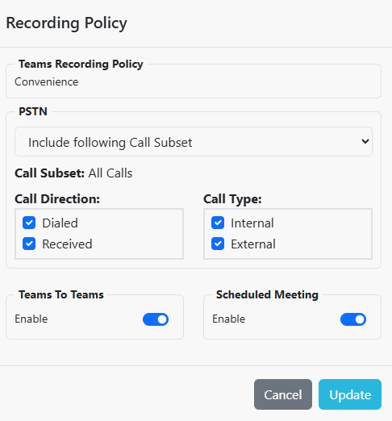Click the Received label text

tap(67, 244)
